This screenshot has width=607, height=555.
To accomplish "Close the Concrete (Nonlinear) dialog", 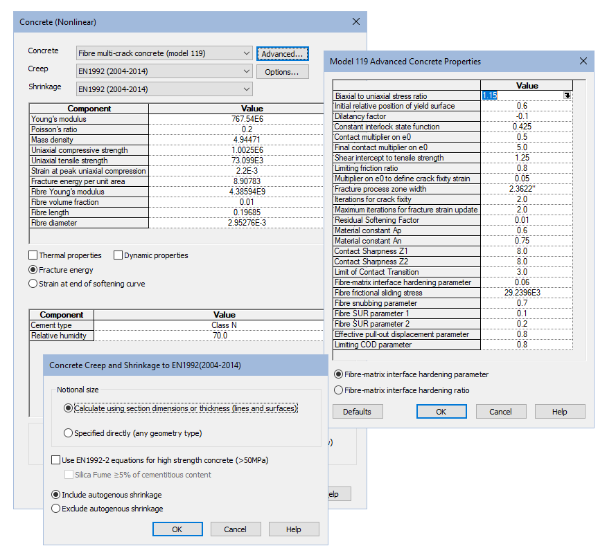I will tap(356, 22).
